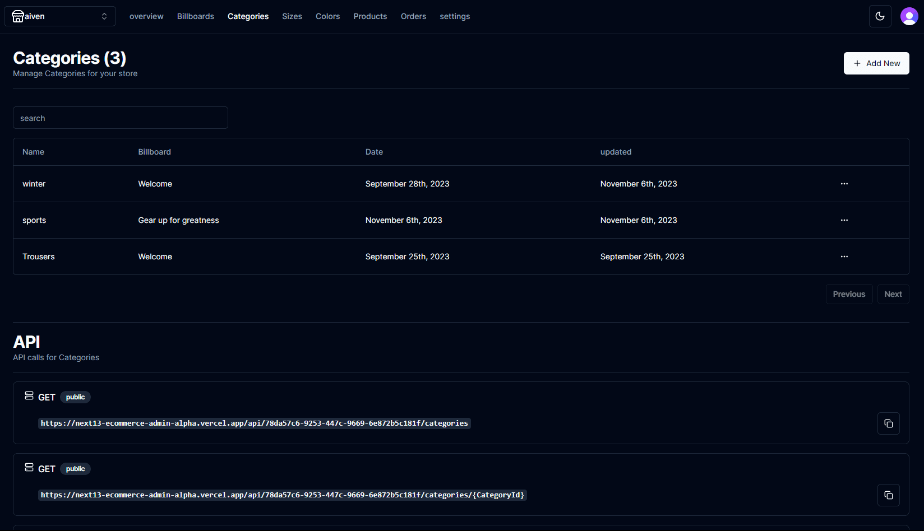
Task: Click the server icon of first GET
Action: [29, 395]
